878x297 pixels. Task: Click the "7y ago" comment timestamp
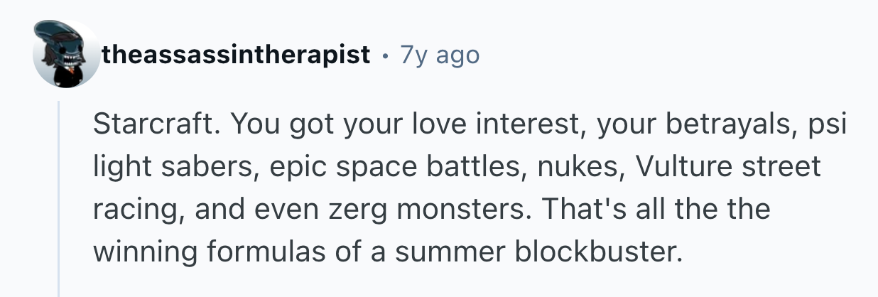point(440,54)
